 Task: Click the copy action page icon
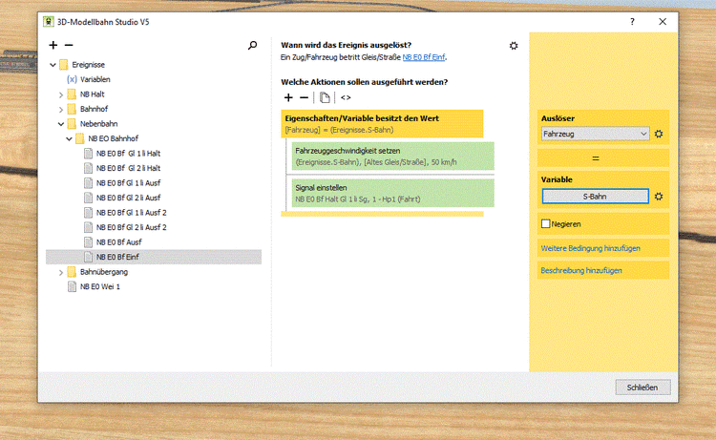(325, 97)
